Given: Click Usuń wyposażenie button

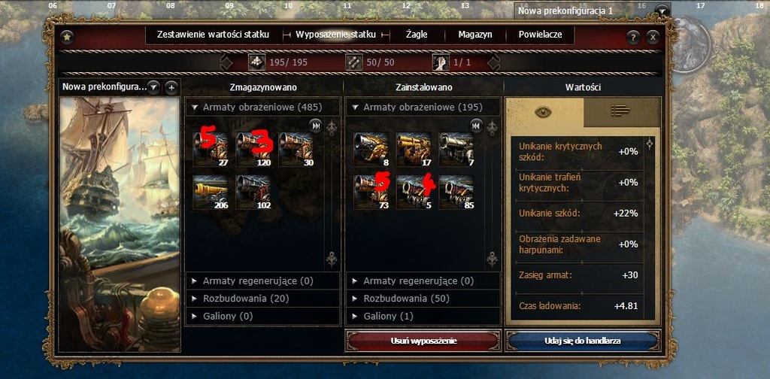Looking at the screenshot, I should tap(424, 341).
